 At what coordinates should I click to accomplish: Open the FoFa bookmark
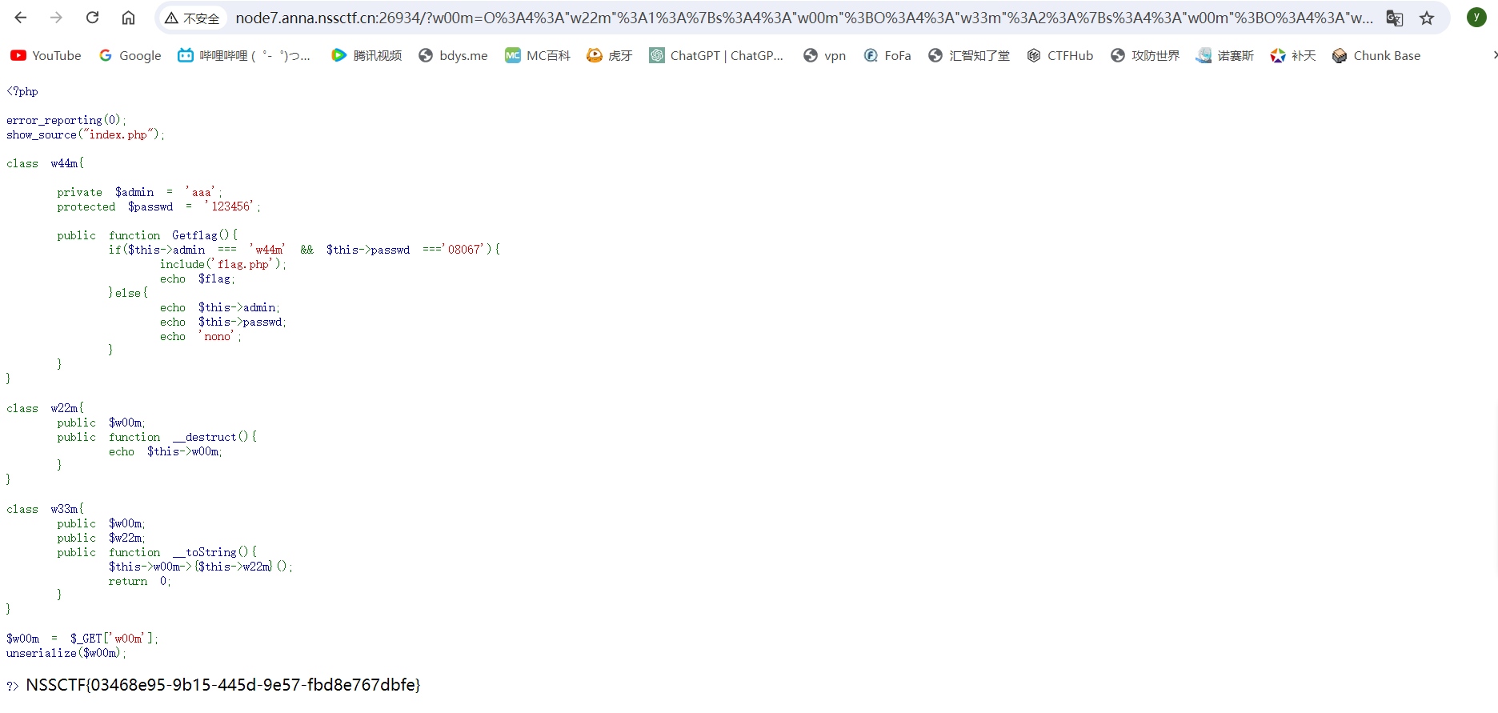(x=887, y=55)
